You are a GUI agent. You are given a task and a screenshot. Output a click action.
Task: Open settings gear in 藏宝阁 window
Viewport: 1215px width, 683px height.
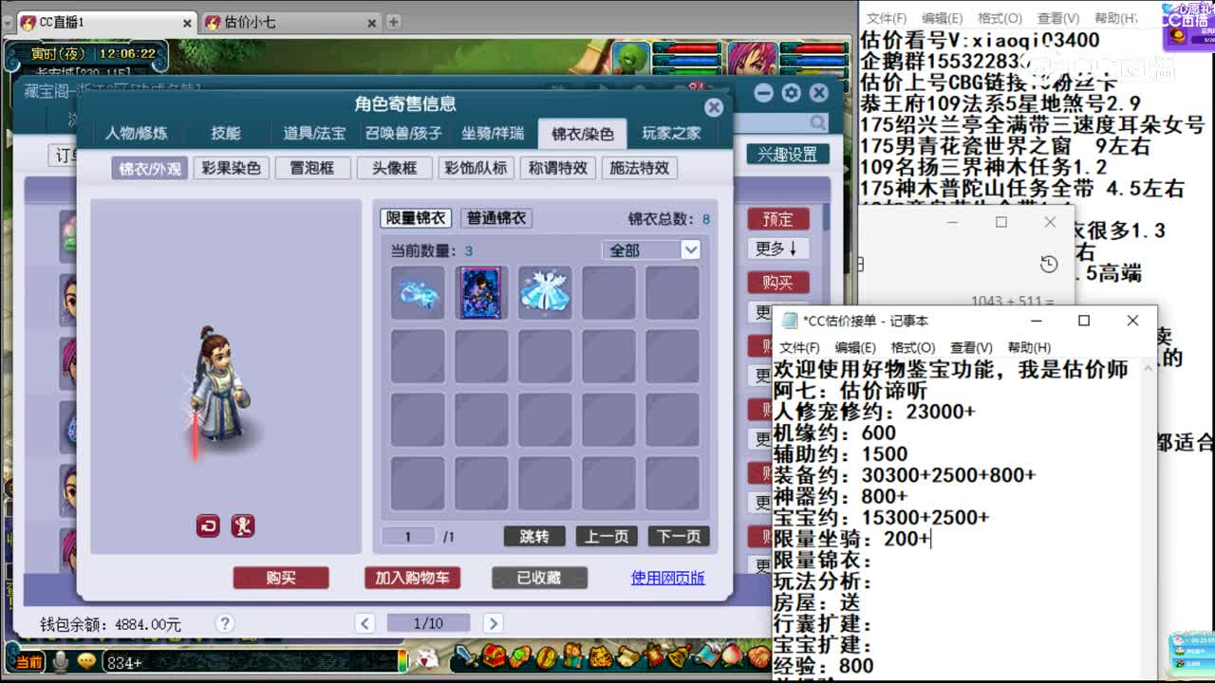pos(791,93)
